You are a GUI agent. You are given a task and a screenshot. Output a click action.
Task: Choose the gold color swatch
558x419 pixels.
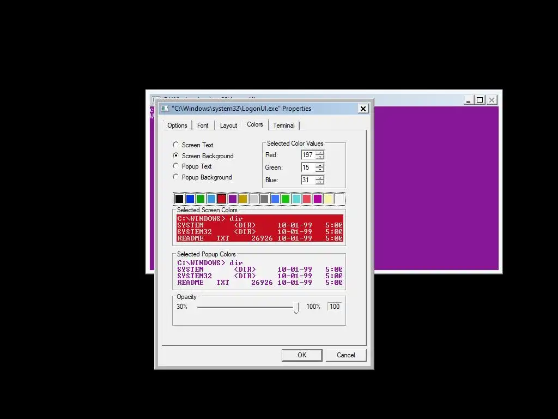pyautogui.click(x=243, y=199)
